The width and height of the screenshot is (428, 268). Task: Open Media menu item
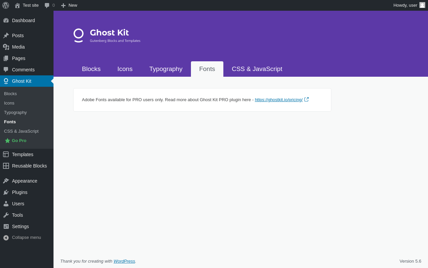[27, 47]
